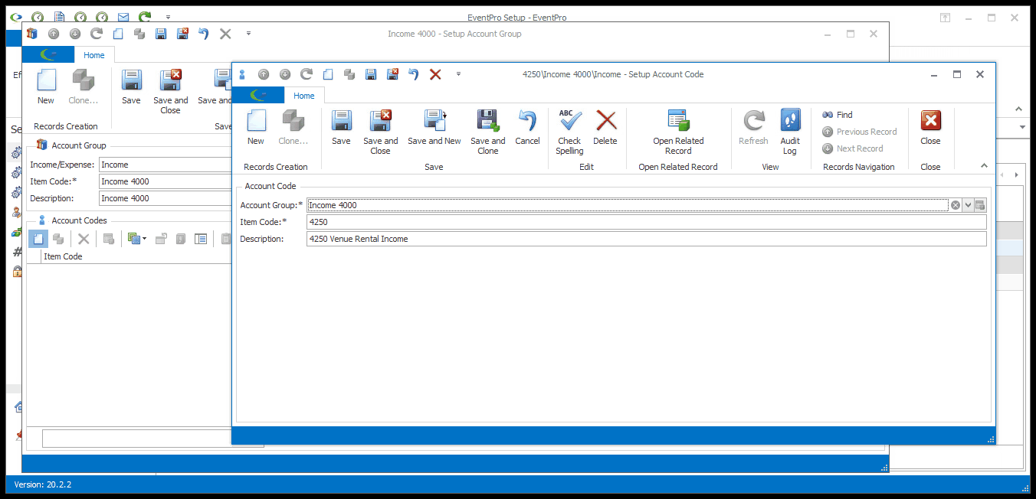This screenshot has height=499, width=1036.
Task: Click the Save and New ribbon button
Action: 434,128
